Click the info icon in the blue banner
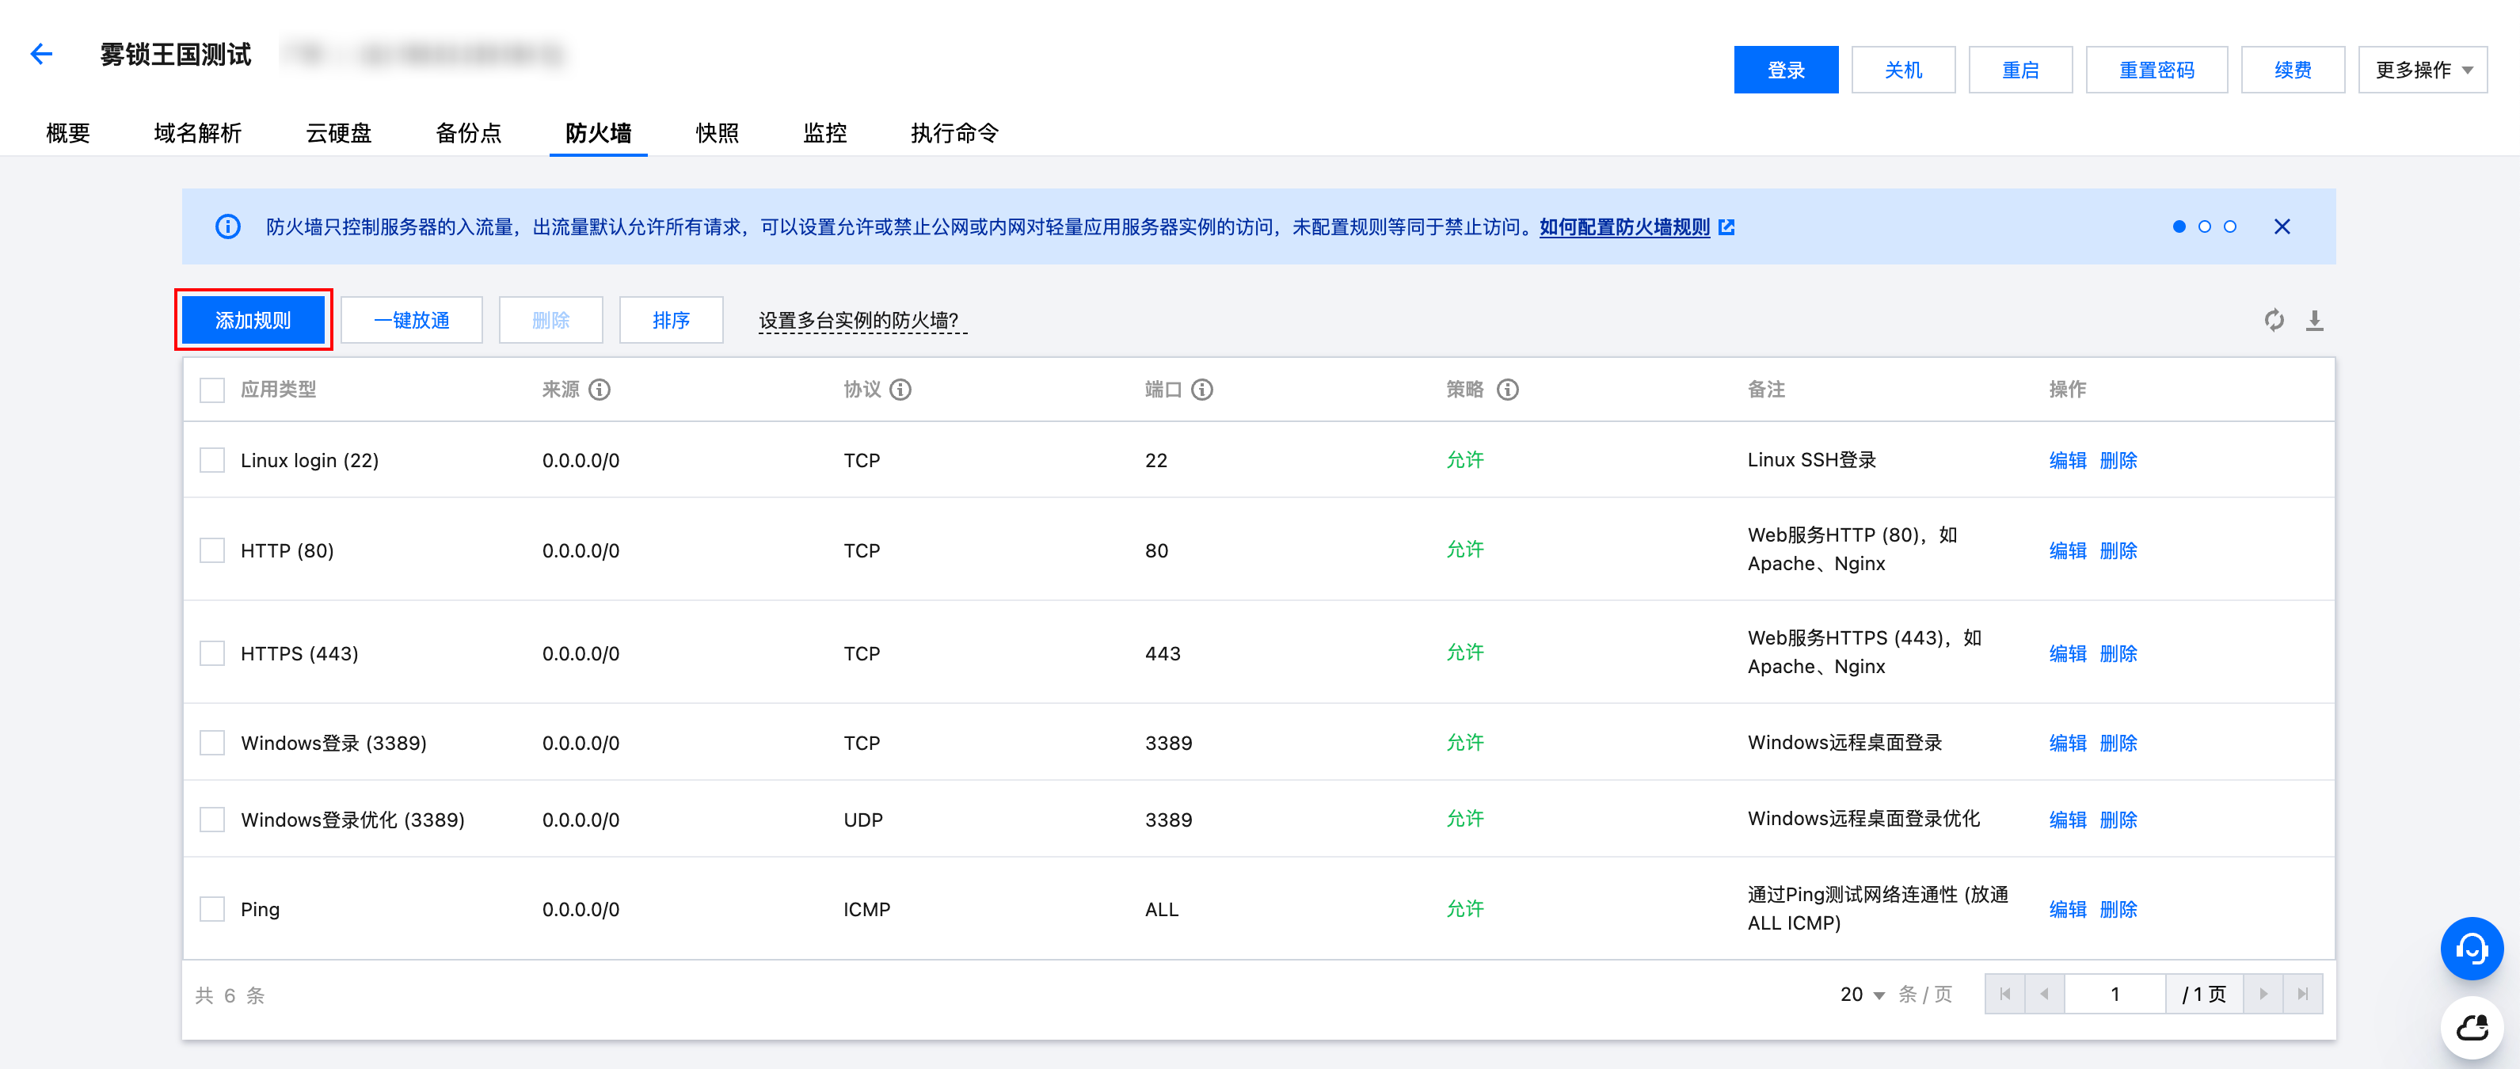The width and height of the screenshot is (2520, 1069). 228,227
